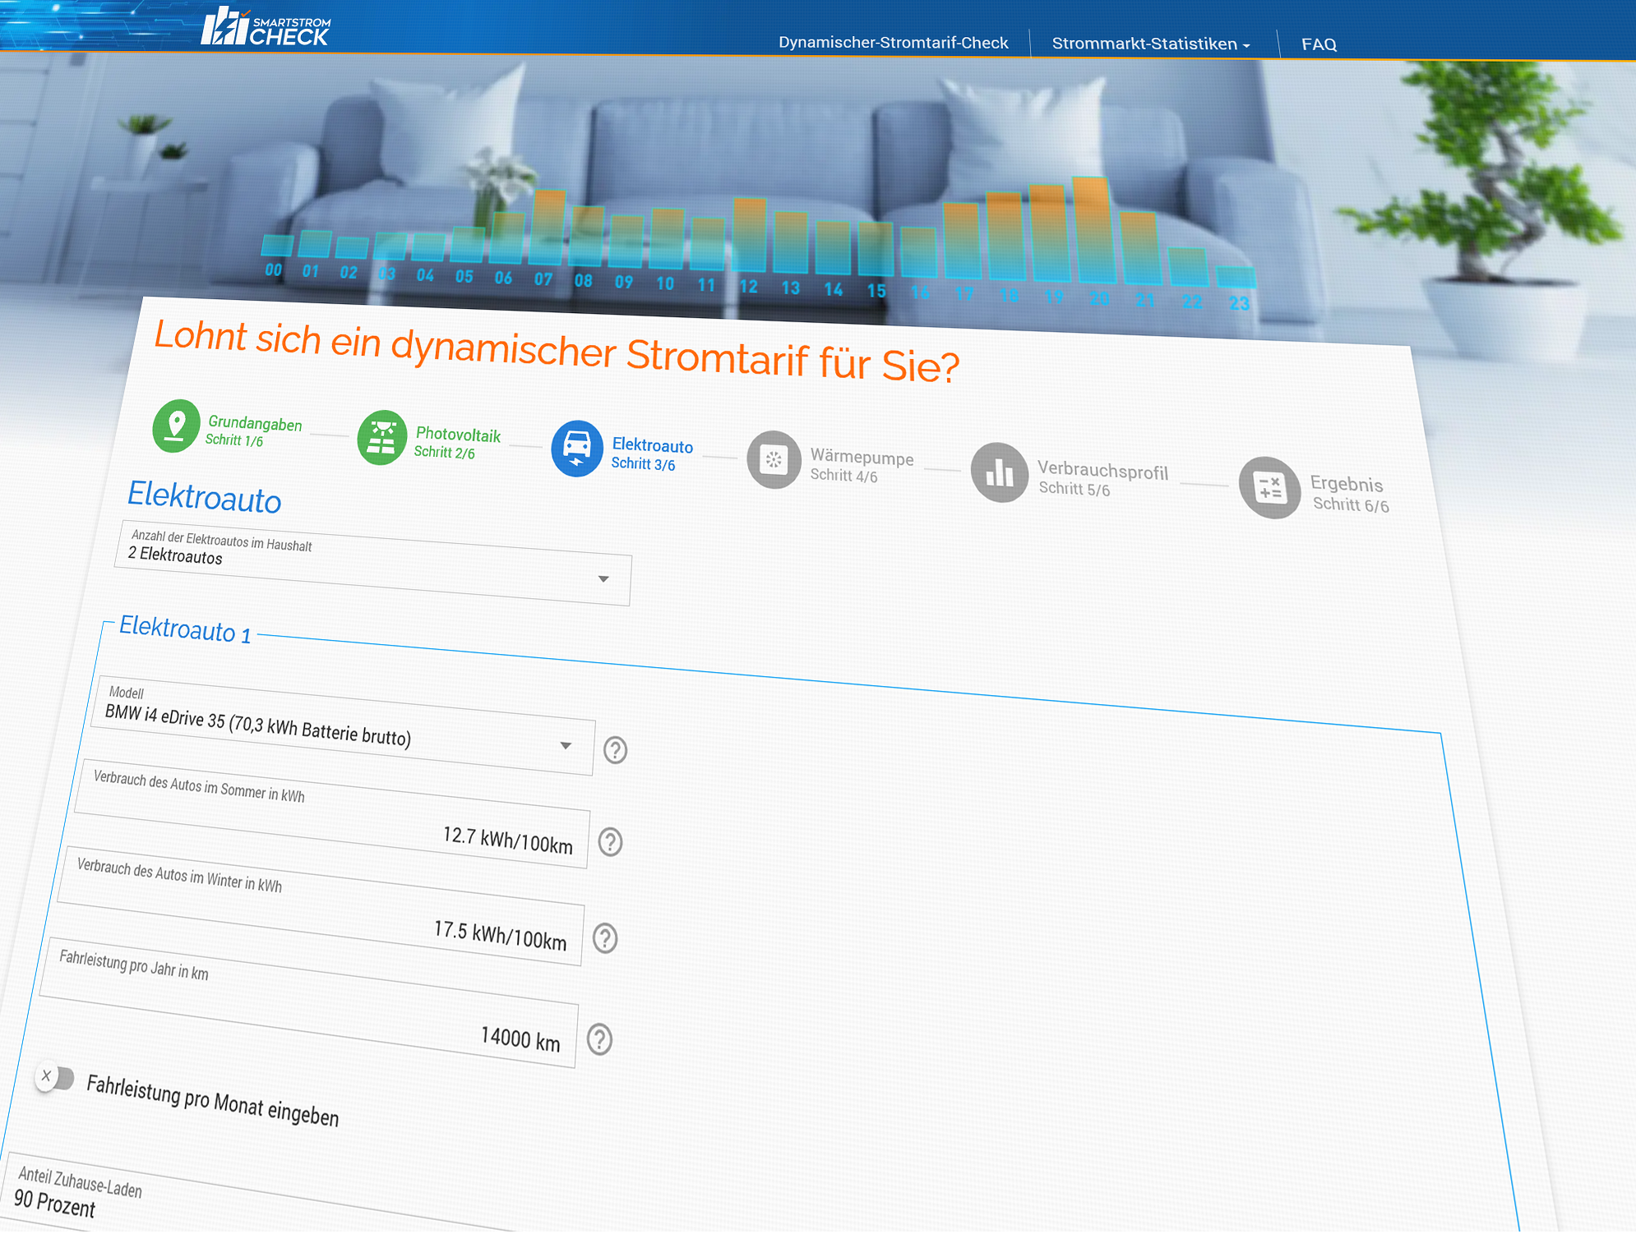Click the Verbrauchsprofil bar chart icon

click(x=1000, y=472)
